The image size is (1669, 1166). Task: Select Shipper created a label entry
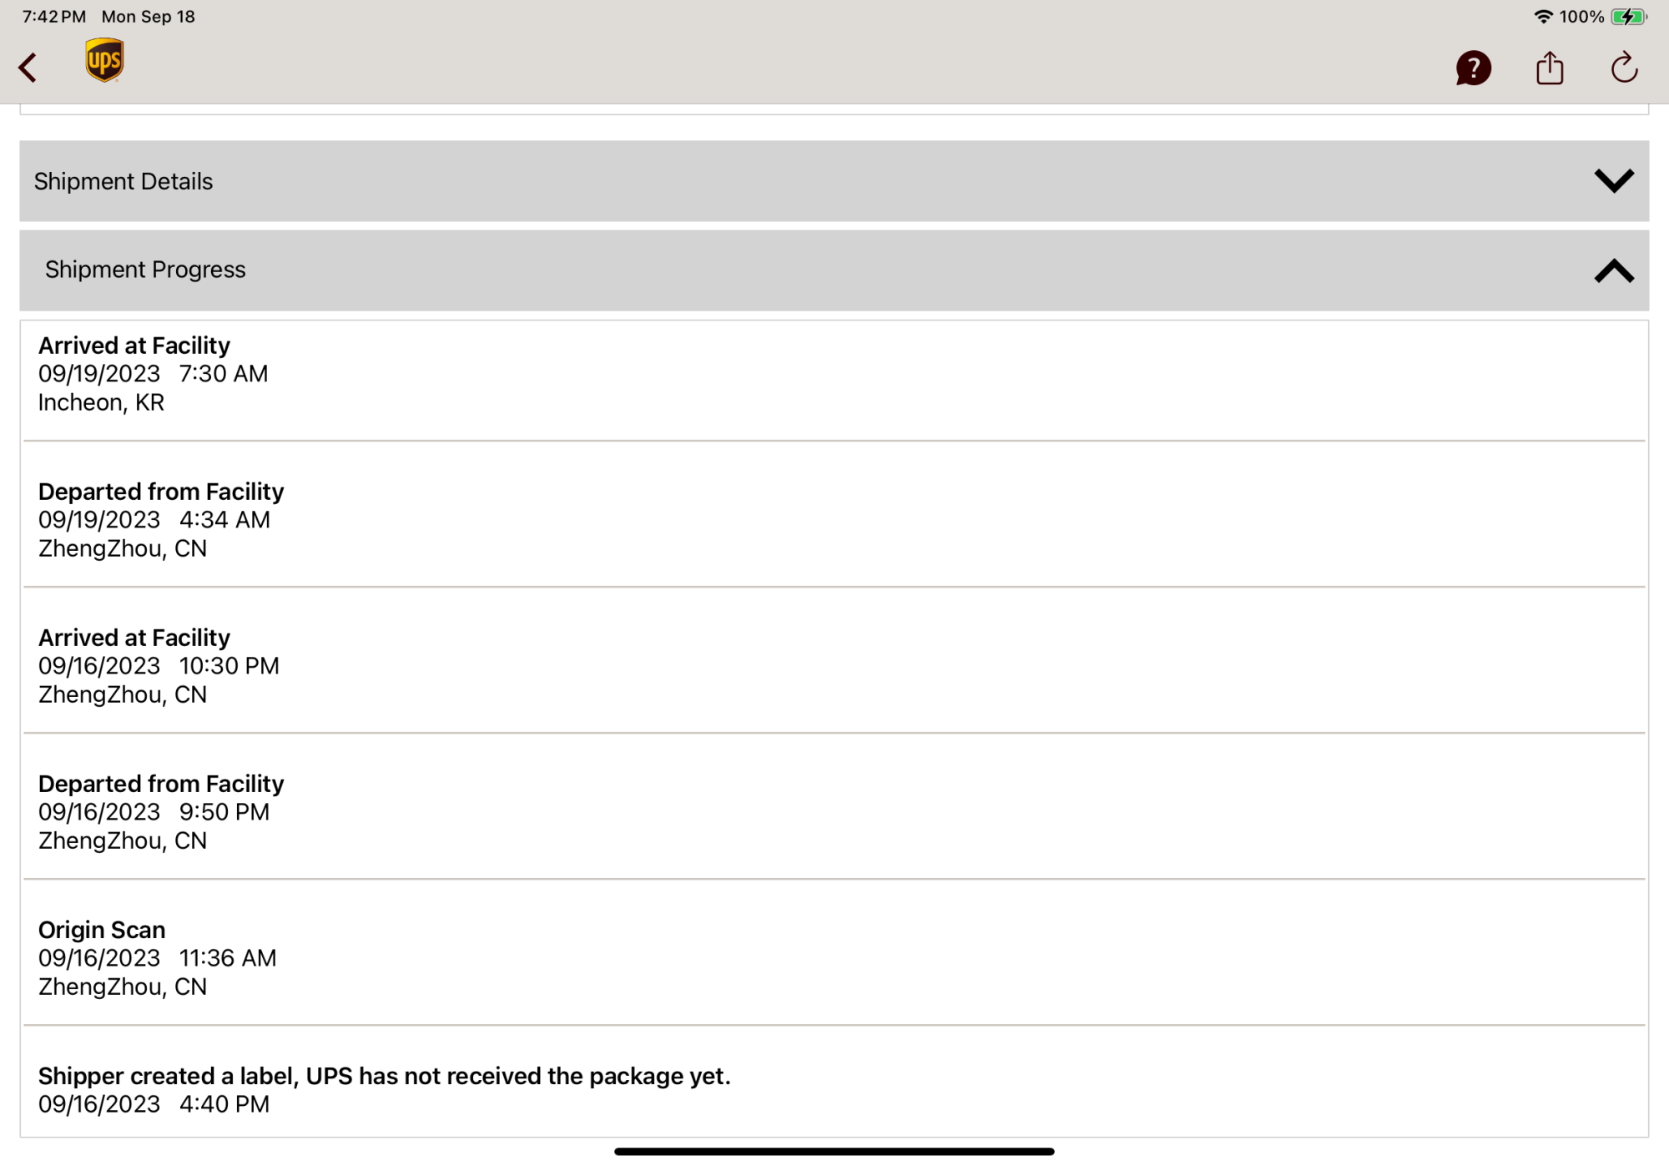point(834,1082)
